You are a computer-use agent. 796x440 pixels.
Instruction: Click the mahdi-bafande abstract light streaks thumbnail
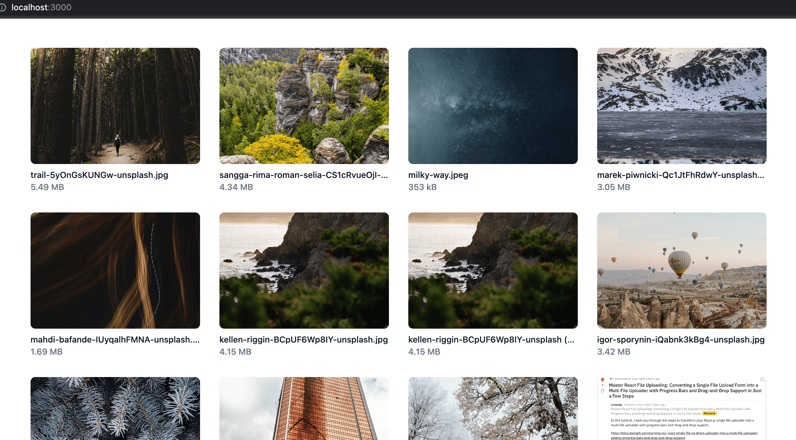pos(115,270)
